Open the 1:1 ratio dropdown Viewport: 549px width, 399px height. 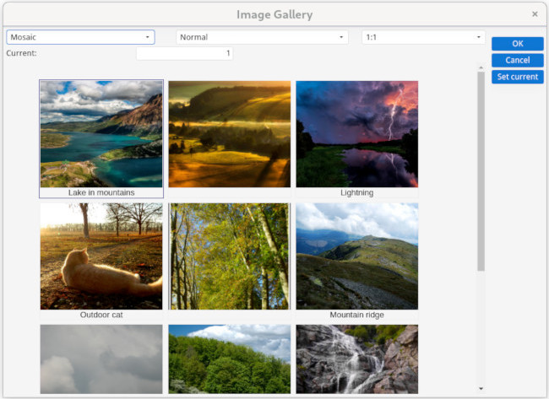pyautogui.click(x=423, y=37)
